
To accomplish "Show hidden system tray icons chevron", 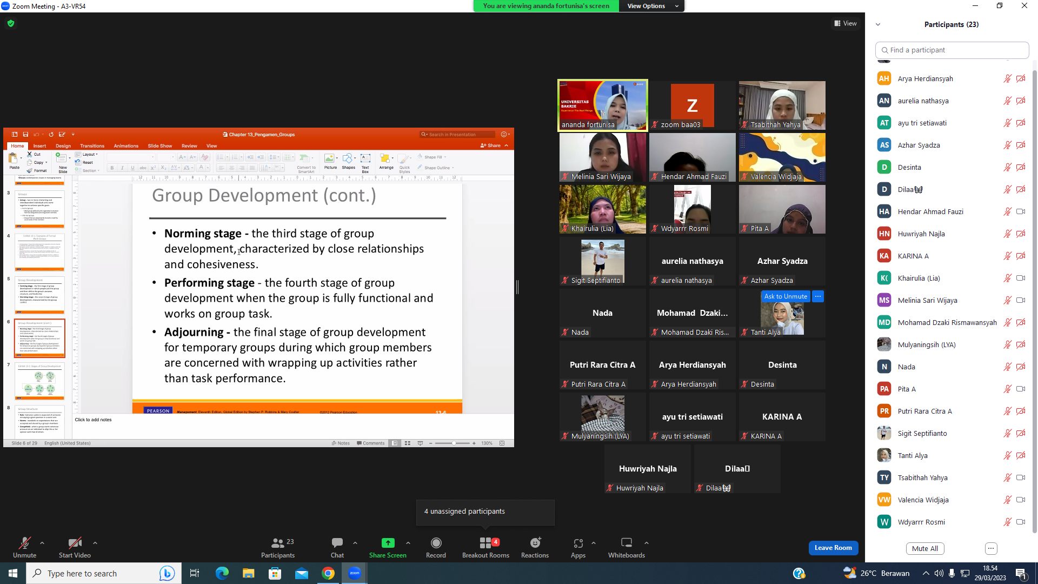I will 926,573.
